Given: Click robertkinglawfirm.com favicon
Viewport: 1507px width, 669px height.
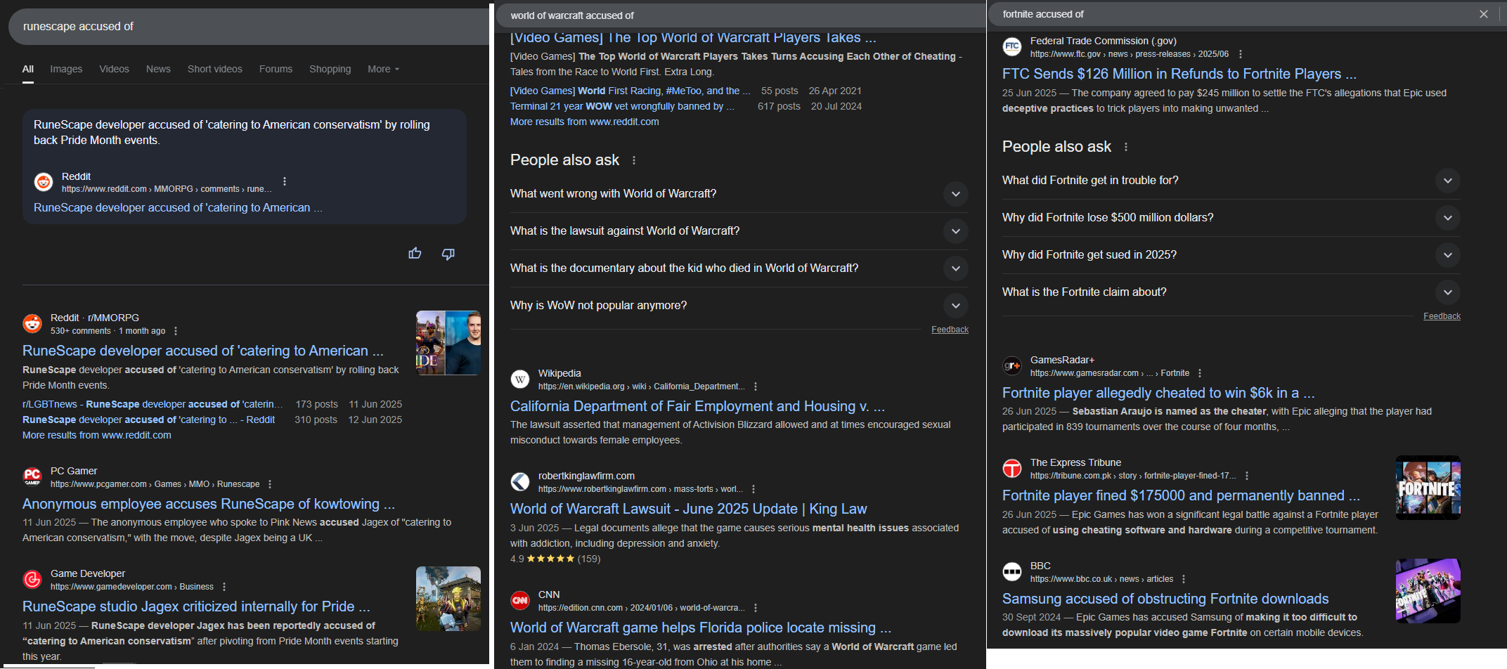Looking at the screenshot, I should click(x=520, y=481).
